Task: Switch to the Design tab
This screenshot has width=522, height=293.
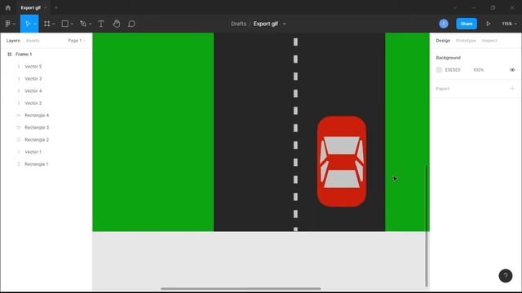Action: click(443, 41)
